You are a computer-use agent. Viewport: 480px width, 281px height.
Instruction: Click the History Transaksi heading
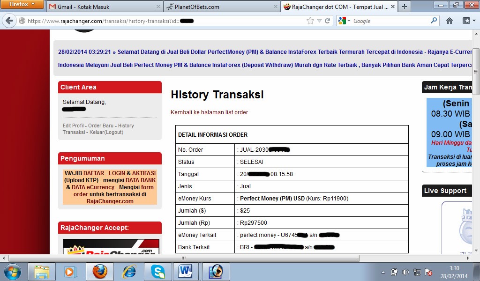pyautogui.click(x=217, y=95)
